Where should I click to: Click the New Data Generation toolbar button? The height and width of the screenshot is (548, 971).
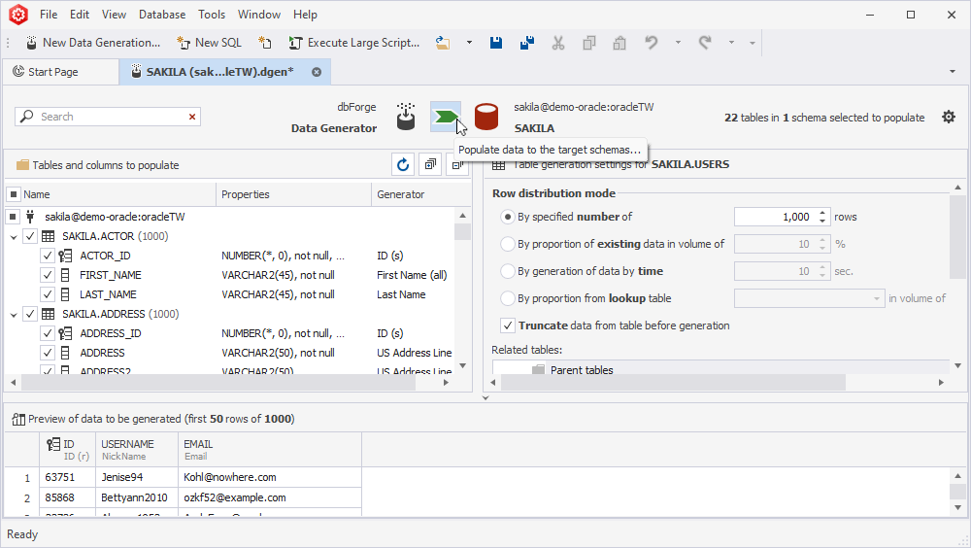(93, 43)
